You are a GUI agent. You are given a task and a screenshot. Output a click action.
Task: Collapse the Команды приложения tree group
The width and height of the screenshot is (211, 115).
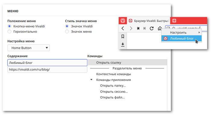[x=91, y=80]
